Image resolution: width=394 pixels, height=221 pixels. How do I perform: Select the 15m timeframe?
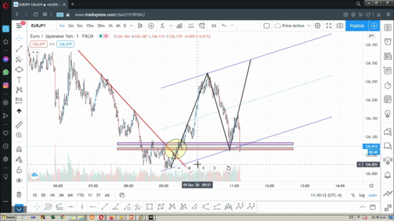[x=90, y=26]
